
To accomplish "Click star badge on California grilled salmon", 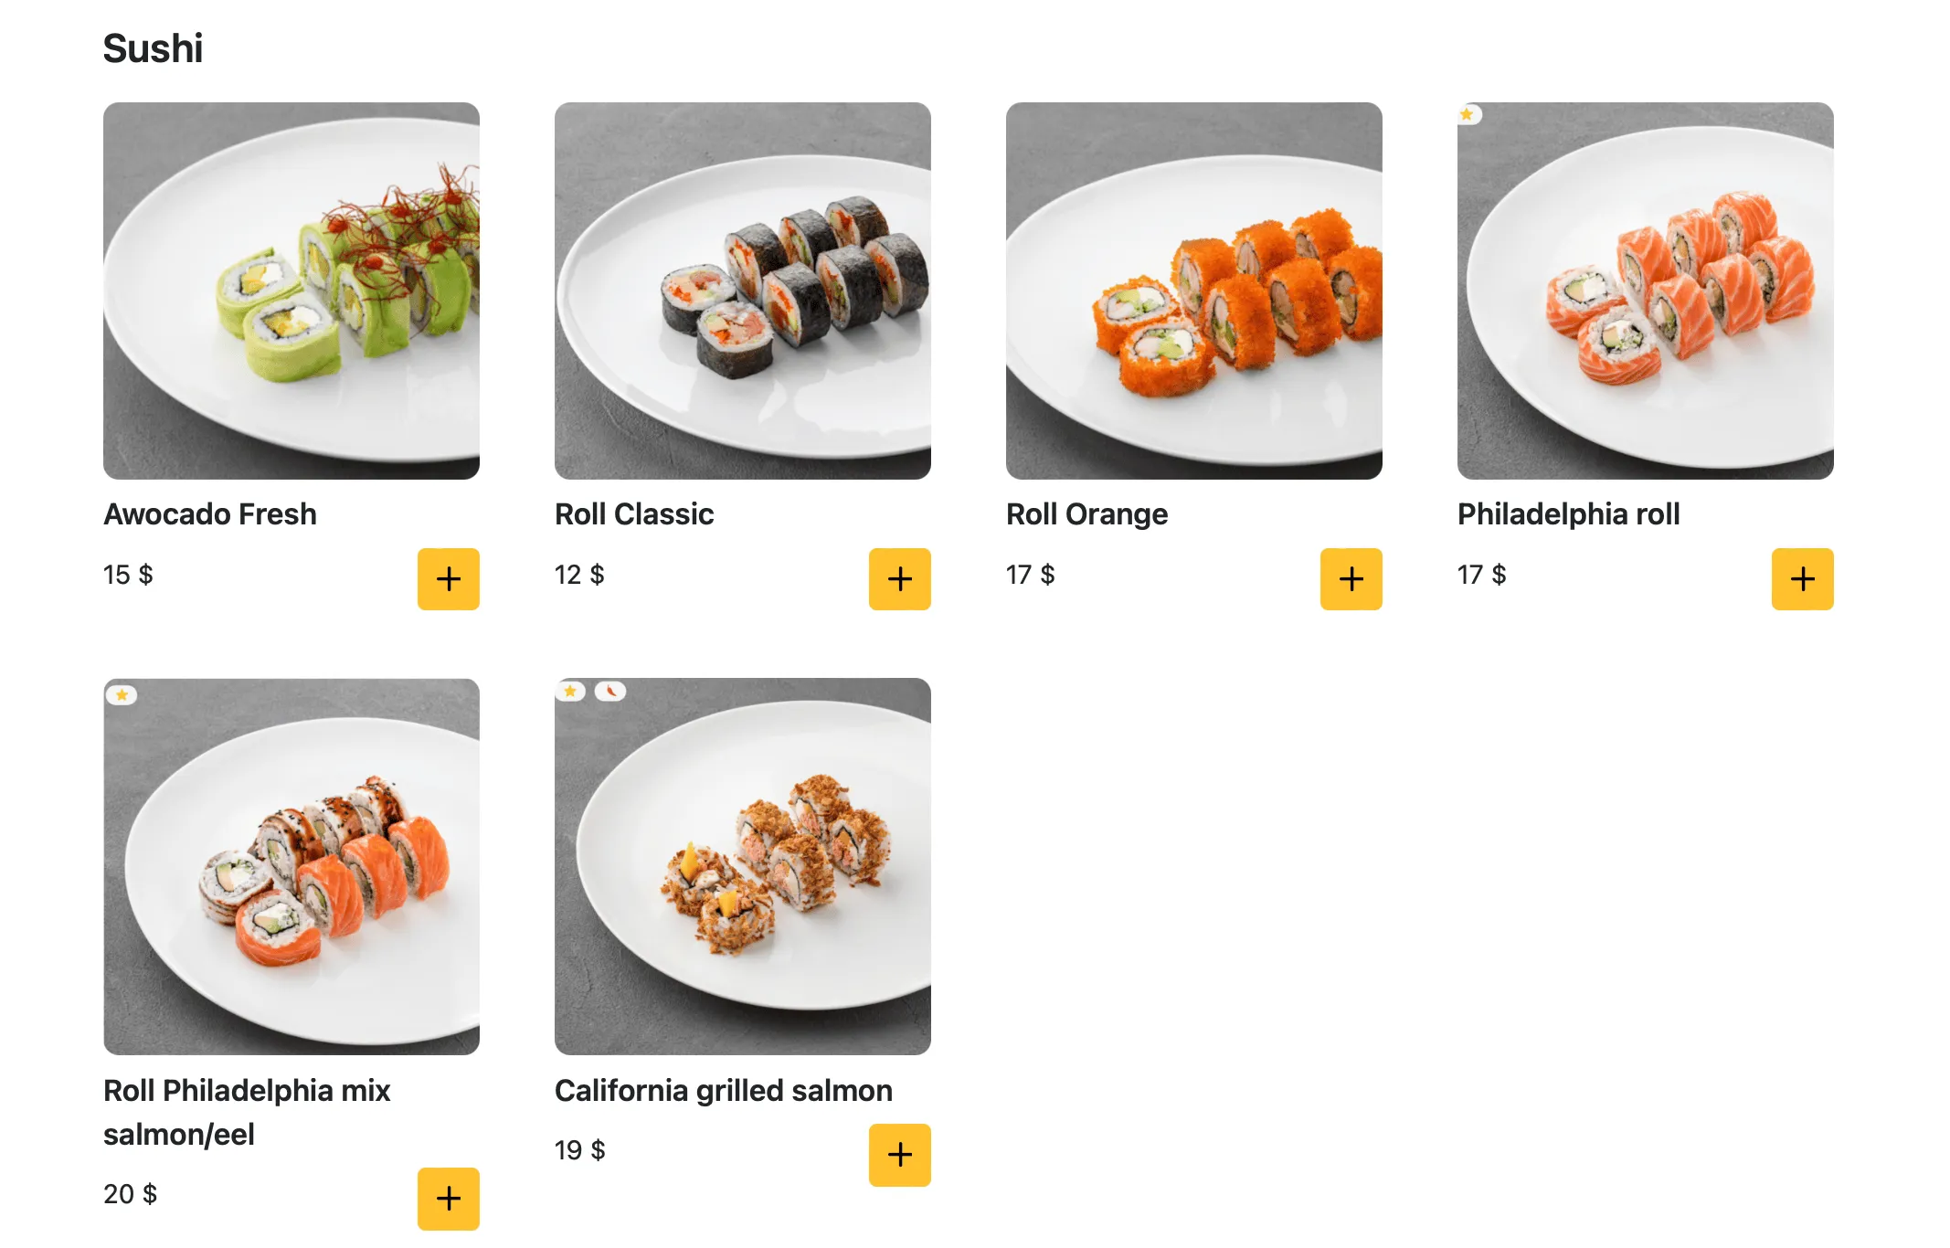I will (x=570, y=691).
